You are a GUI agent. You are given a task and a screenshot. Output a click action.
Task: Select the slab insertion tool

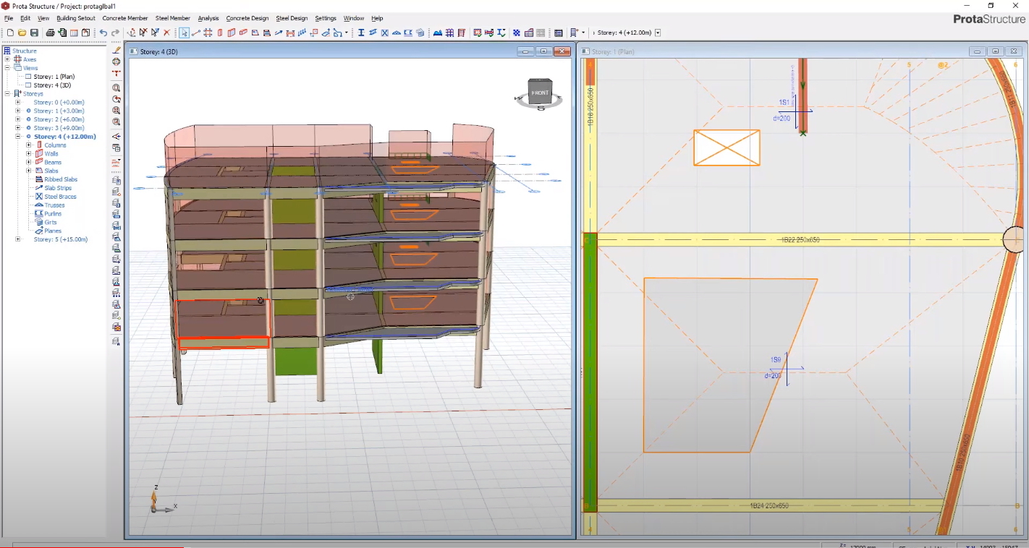pyautogui.click(x=255, y=33)
